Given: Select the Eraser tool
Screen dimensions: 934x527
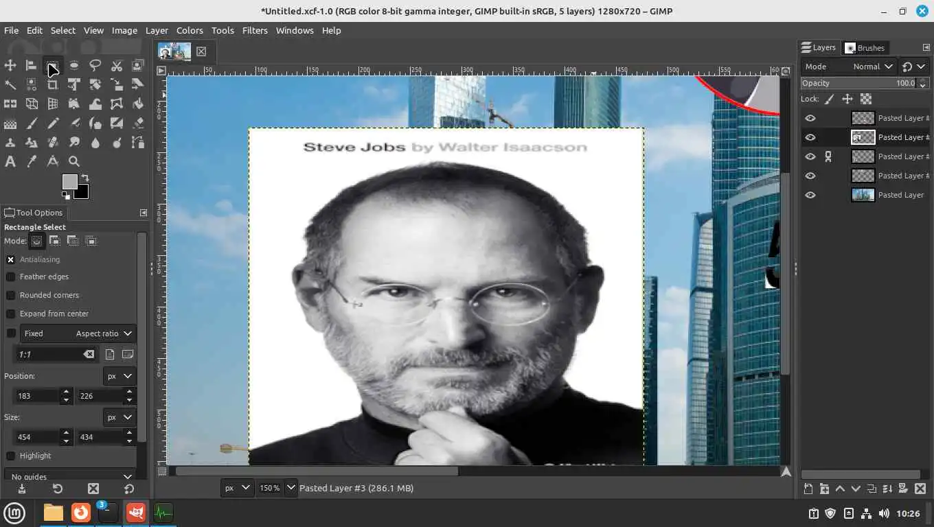Looking at the screenshot, I should (138, 124).
